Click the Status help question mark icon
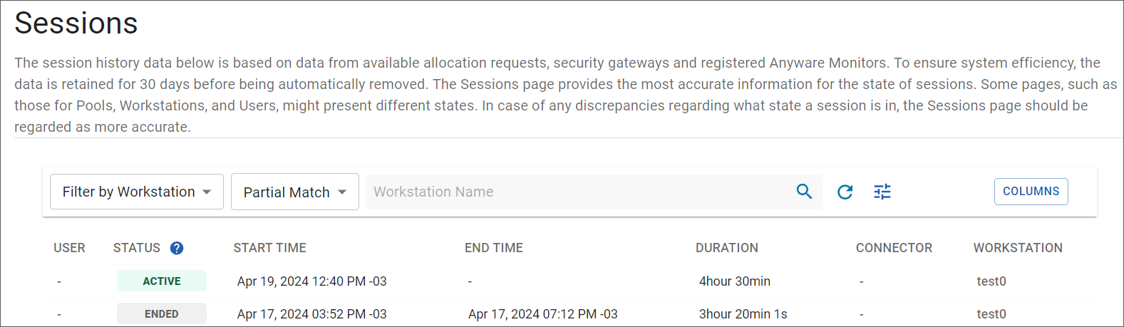The image size is (1124, 327). click(x=177, y=248)
